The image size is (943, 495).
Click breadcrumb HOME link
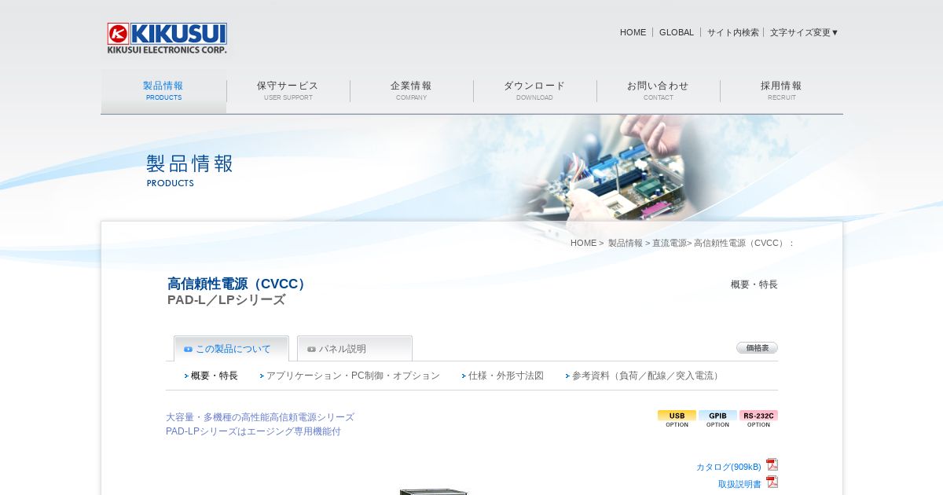pos(583,243)
